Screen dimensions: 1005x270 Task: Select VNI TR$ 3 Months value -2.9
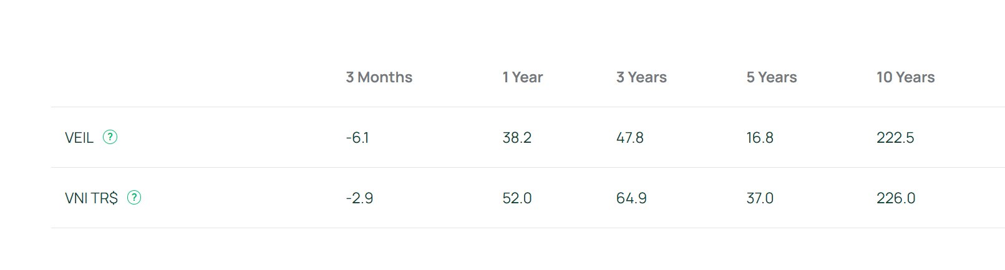[x=359, y=198]
